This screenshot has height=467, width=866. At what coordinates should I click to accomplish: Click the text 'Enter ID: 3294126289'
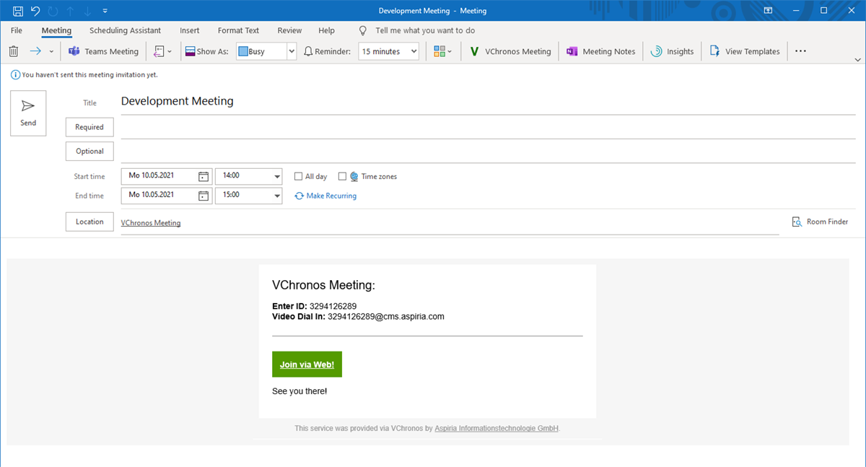coord(314,306)
